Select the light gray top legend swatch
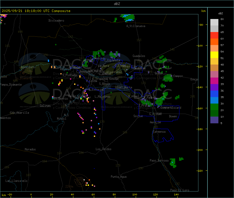This screenshot has height=198, width=234. click(x=214, y=22)
